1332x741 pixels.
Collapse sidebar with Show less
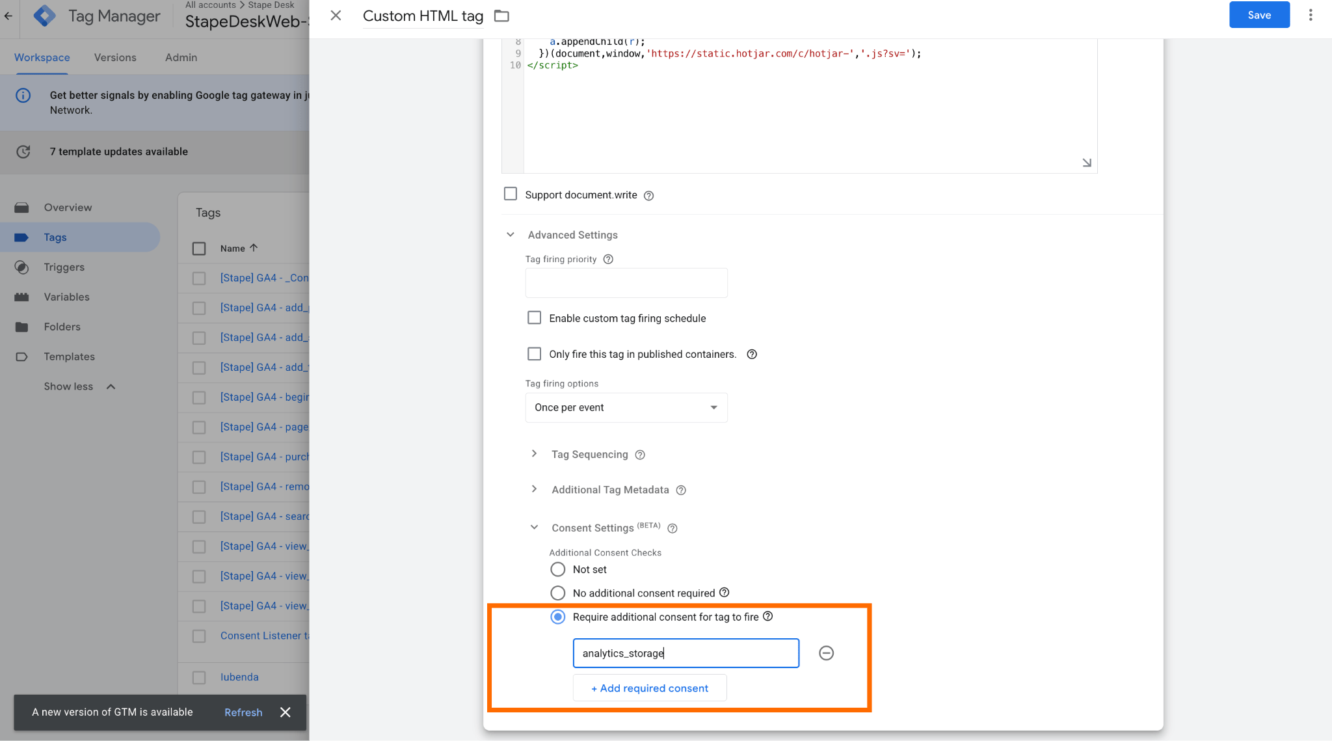79,386
